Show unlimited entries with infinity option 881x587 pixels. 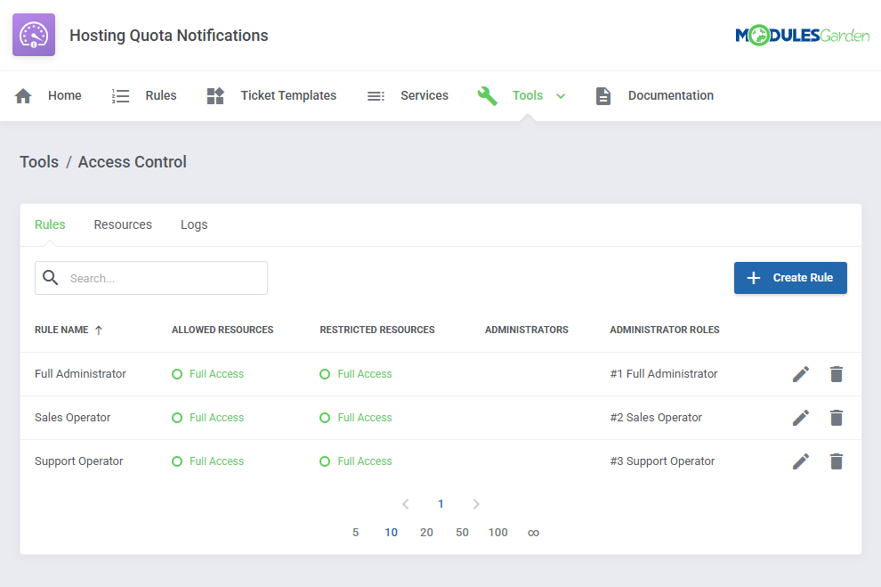(x=533, y=533)
